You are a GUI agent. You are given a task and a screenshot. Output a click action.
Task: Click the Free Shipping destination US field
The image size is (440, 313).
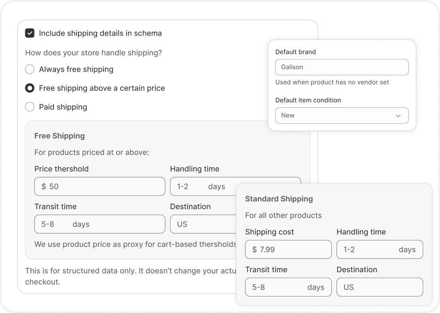[202, 224]
